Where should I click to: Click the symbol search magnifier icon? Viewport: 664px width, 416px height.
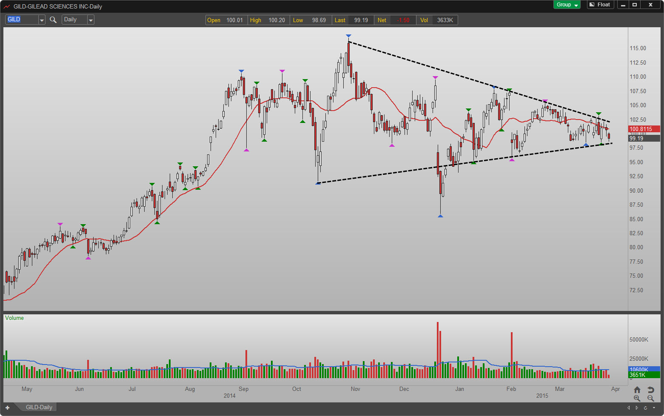click(53, 20)
